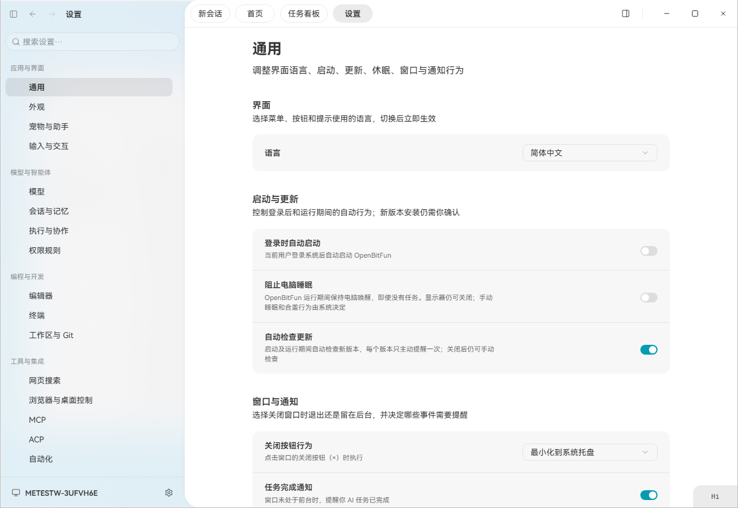
Task: Toggle the right panel layout icon
Action: pyautogui.click(x=626, y=13)
